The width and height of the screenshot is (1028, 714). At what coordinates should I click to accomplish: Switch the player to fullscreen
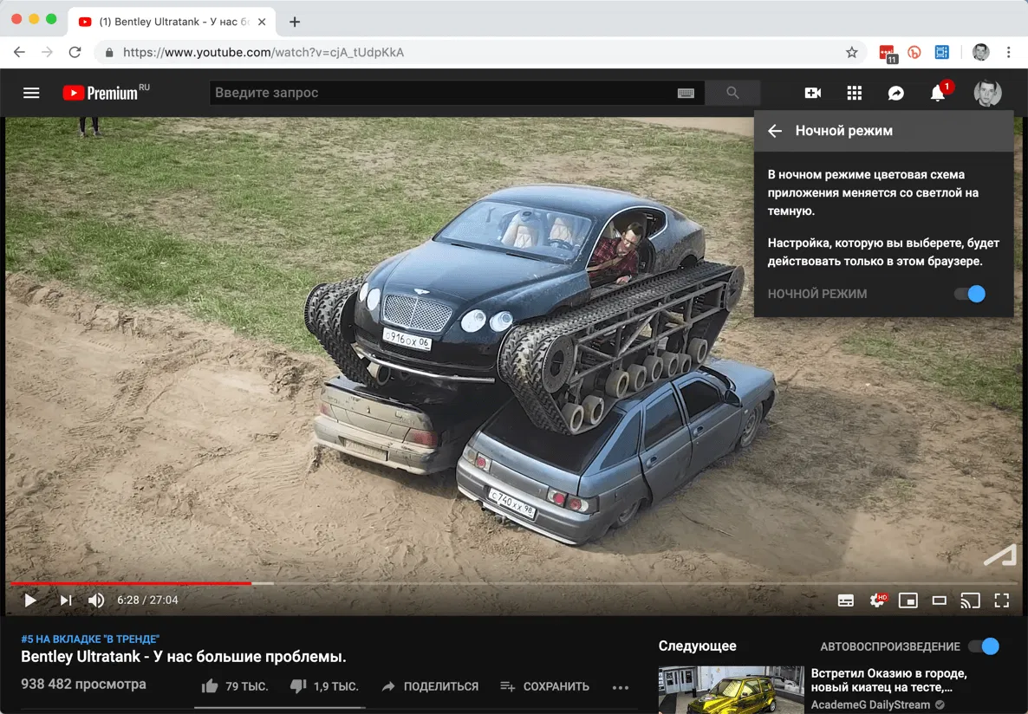(x=1001, y=600)
